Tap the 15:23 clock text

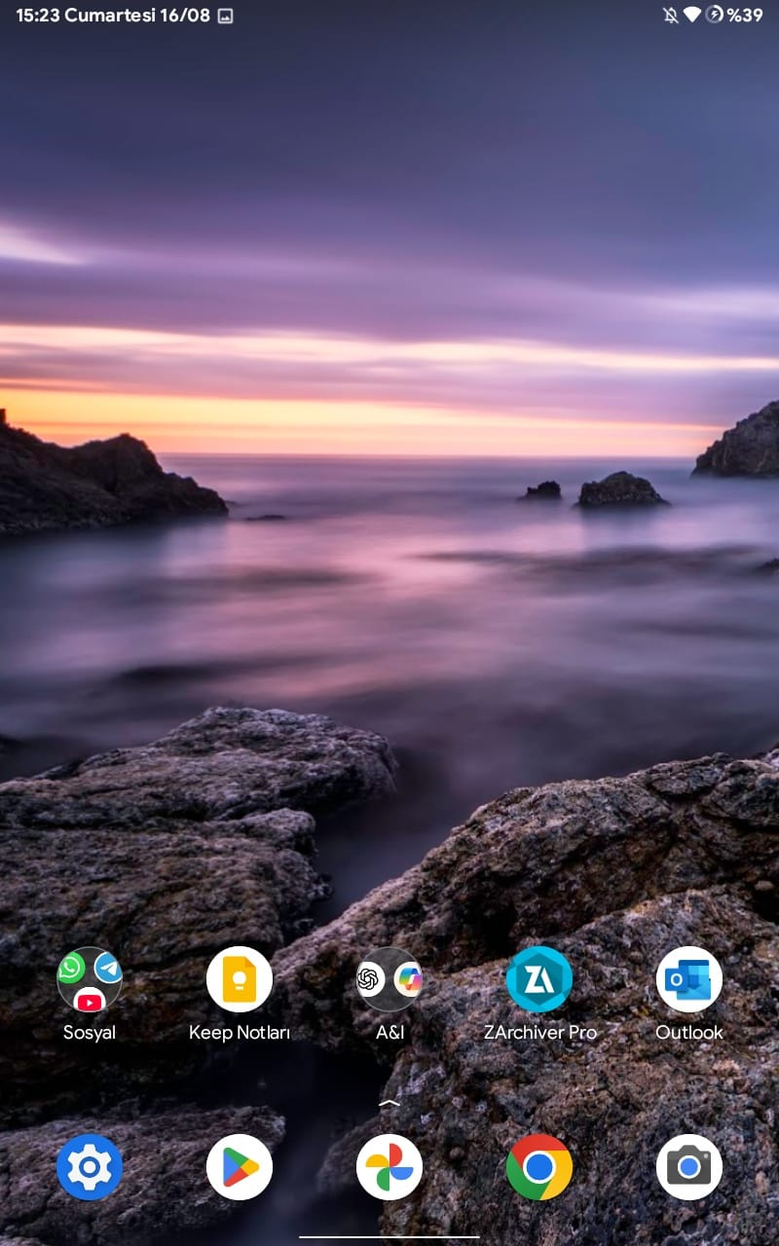click(37, 16)
